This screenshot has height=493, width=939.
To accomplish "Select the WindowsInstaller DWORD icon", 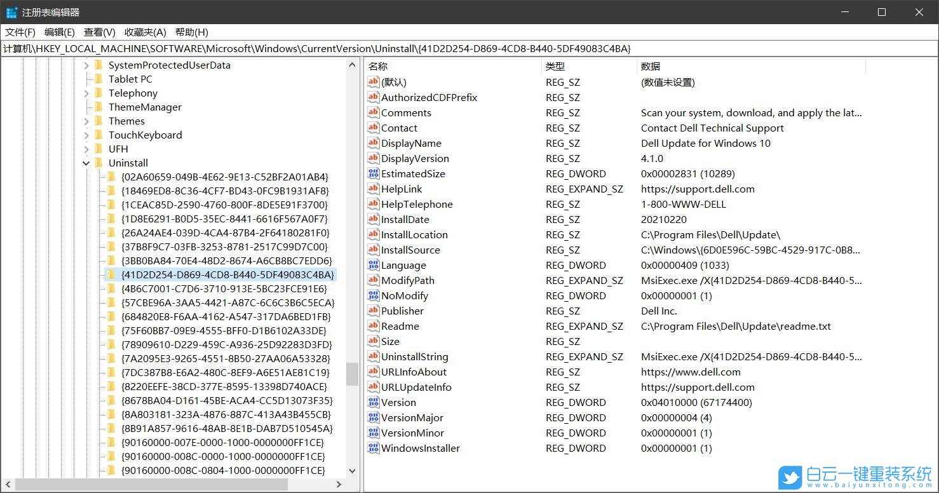I will pos(373,448).
